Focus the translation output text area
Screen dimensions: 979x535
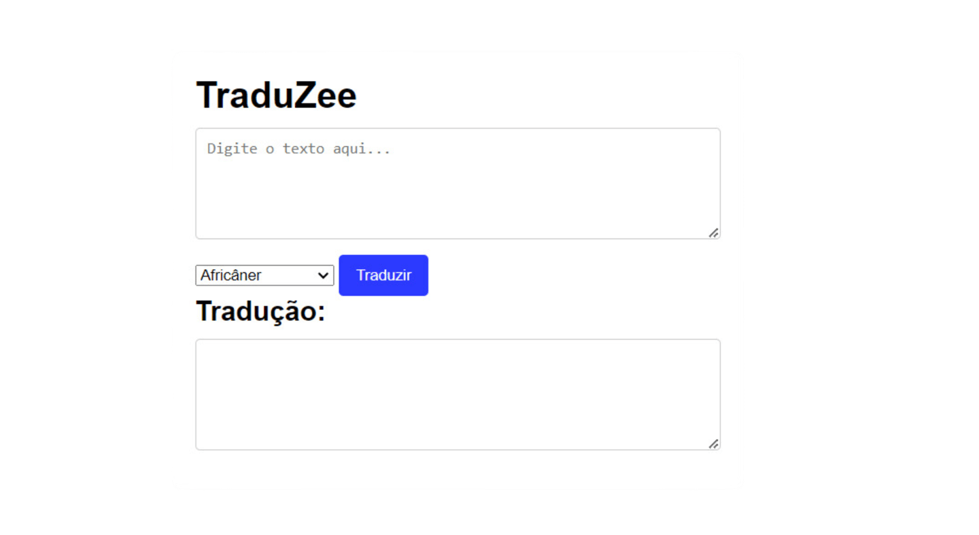click(x=458, y=394)
